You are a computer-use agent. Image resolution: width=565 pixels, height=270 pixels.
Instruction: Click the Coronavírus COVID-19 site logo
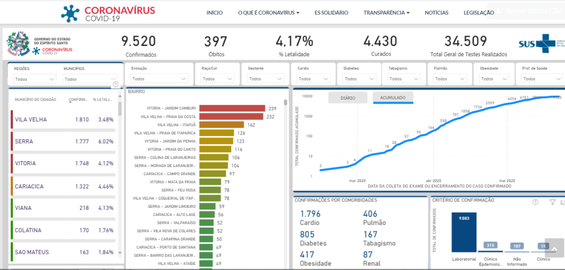tap(108, 13)
